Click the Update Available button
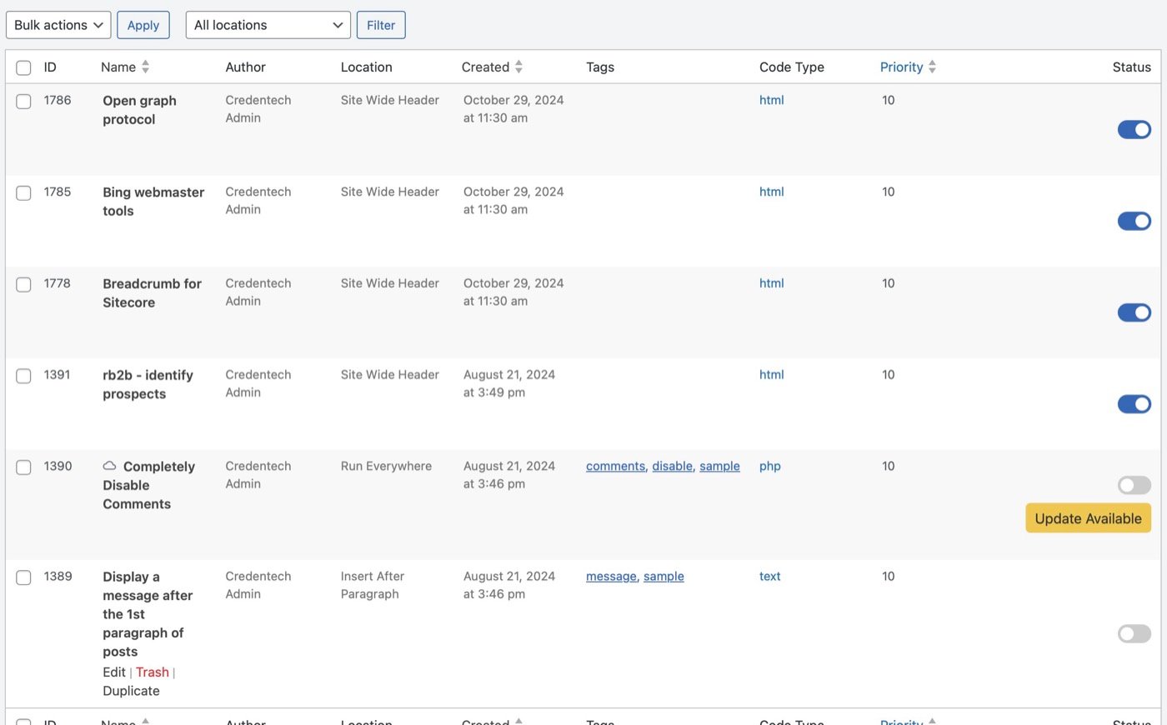This screenshot has width=1167, height=725. tap(1088, 518)
